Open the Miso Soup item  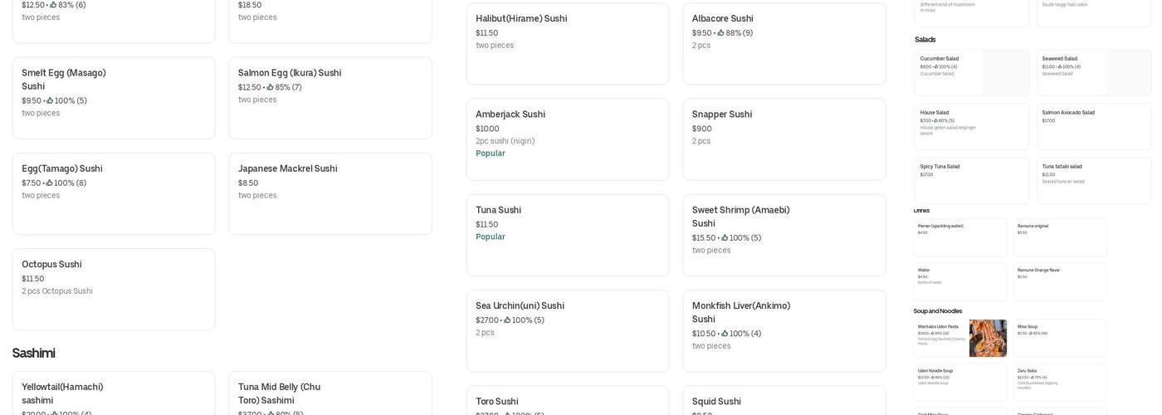tap(1059, 338)
